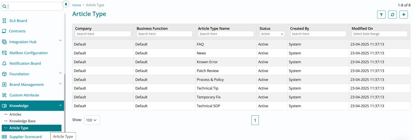This screenshot has width=413, height=140.
Task: Click the Supplier Scorecard icon
Action: tap(4, 137)
